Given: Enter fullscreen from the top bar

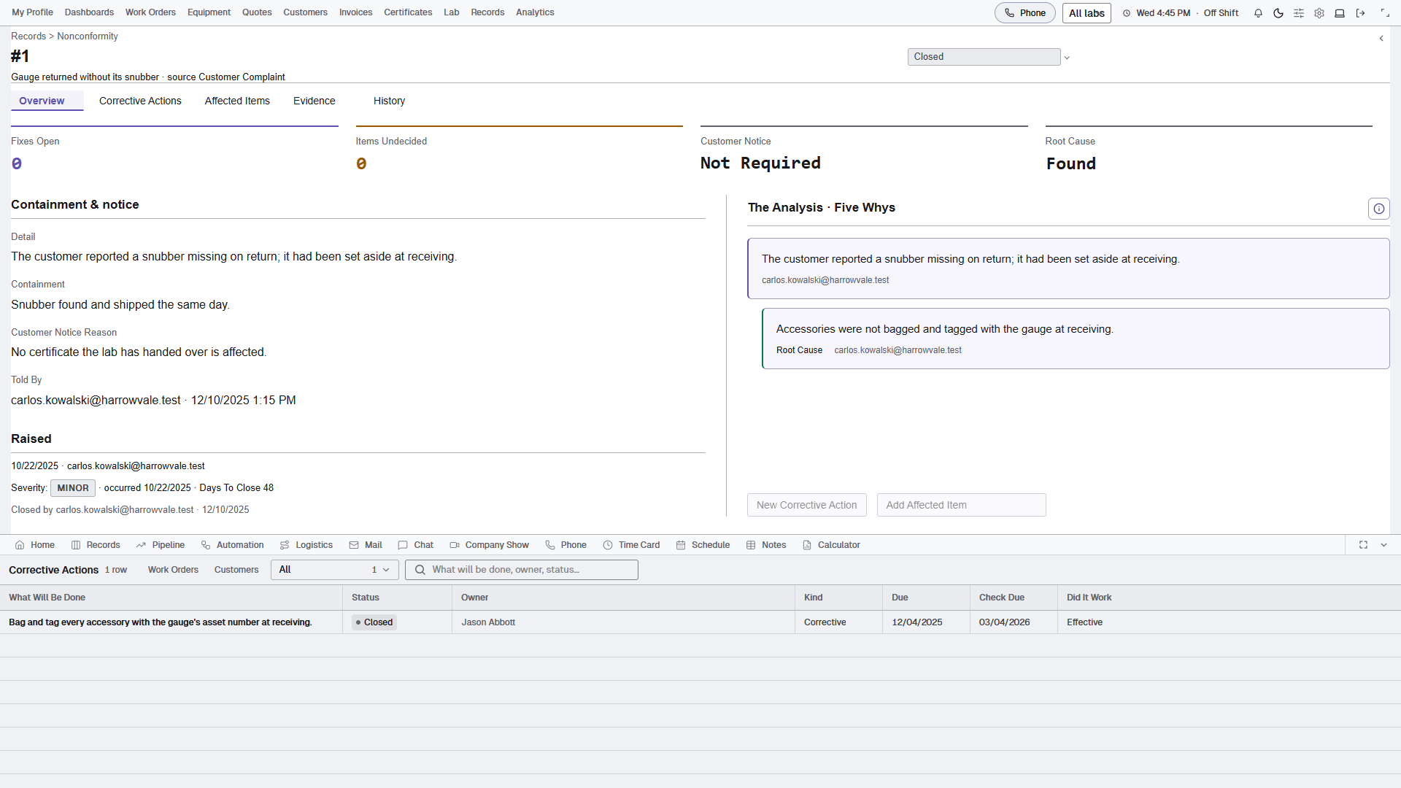Looking at the screenshot, I should click(x=1385, y=13).
